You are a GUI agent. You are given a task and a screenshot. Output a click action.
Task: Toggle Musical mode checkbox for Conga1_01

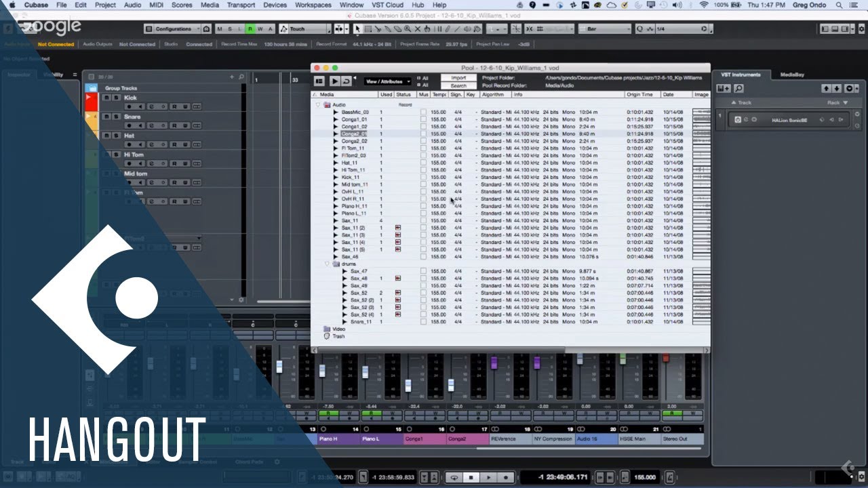tap(423, 119)
